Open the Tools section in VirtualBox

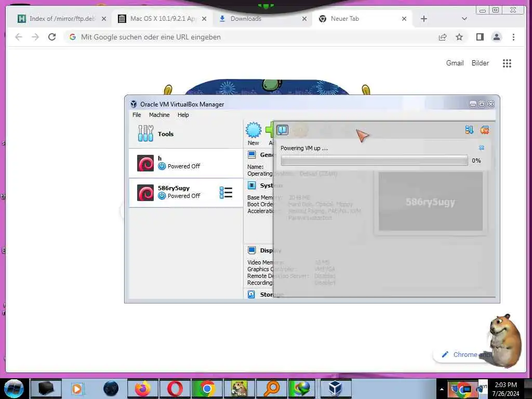[186, 134]
